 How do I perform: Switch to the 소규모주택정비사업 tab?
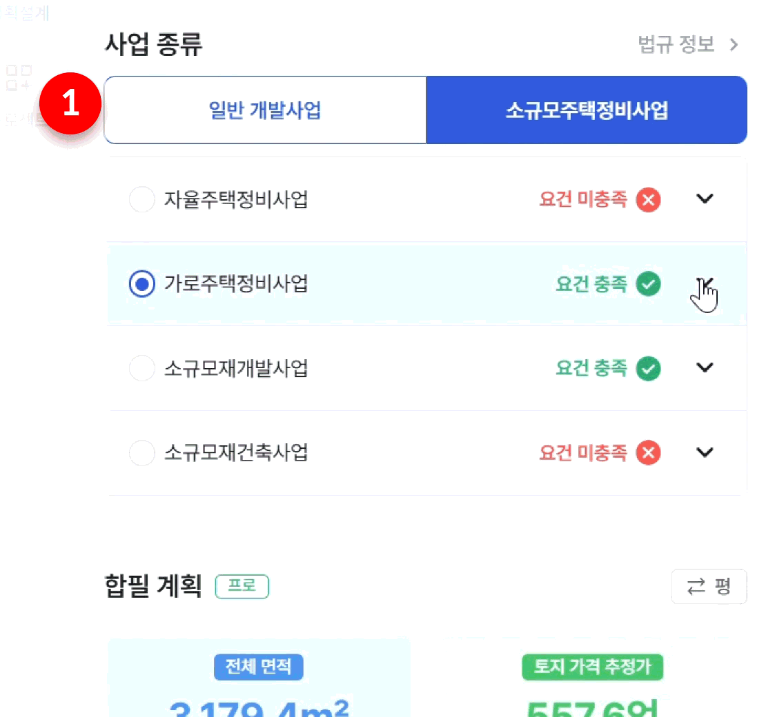(587, 110)
